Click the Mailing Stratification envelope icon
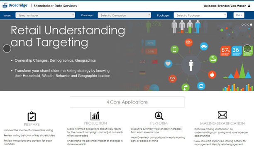254x161 pixels. coord(222,115)
